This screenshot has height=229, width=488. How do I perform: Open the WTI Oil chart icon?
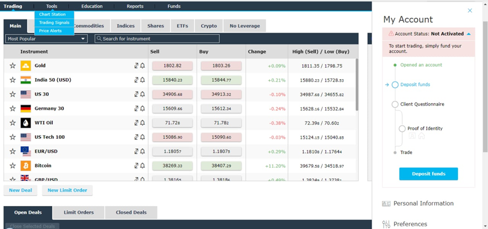coord(136,123)
